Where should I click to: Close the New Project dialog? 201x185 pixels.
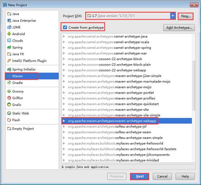[x=194, y=5]
